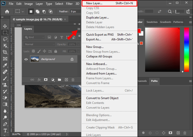Add a layer mask from Layers panel
This screenshot has width=193, height=137.
pos(46,80)
